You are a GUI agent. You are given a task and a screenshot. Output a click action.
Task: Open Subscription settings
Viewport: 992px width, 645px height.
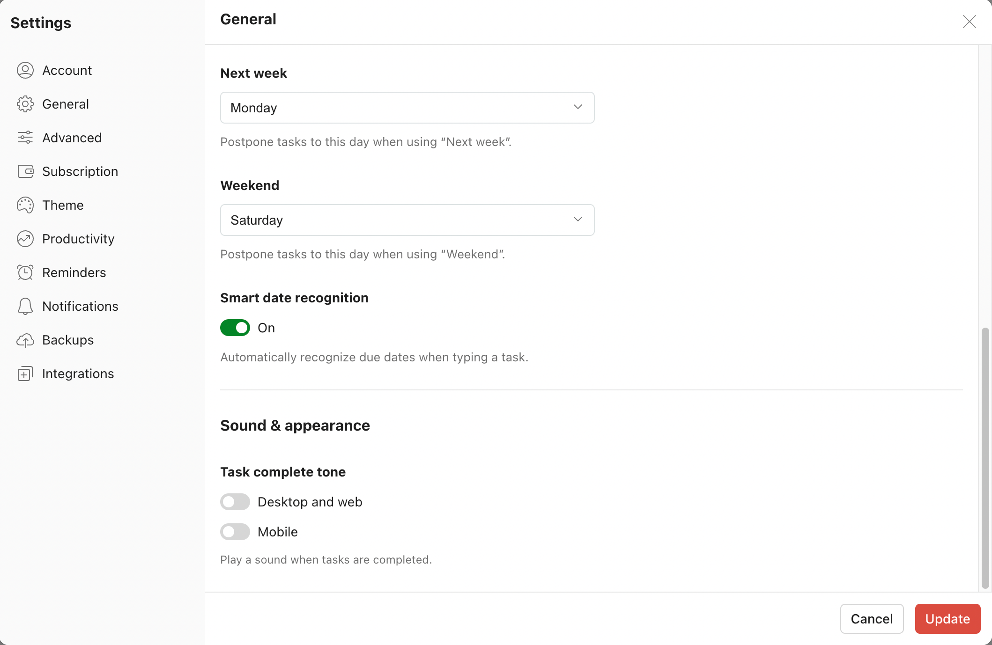(80, 171)
